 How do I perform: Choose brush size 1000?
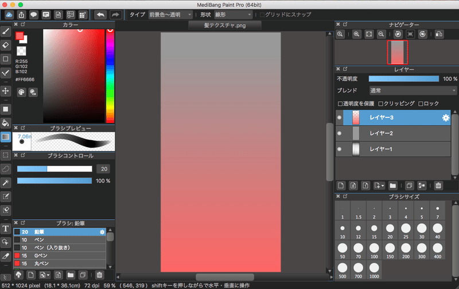374,270
